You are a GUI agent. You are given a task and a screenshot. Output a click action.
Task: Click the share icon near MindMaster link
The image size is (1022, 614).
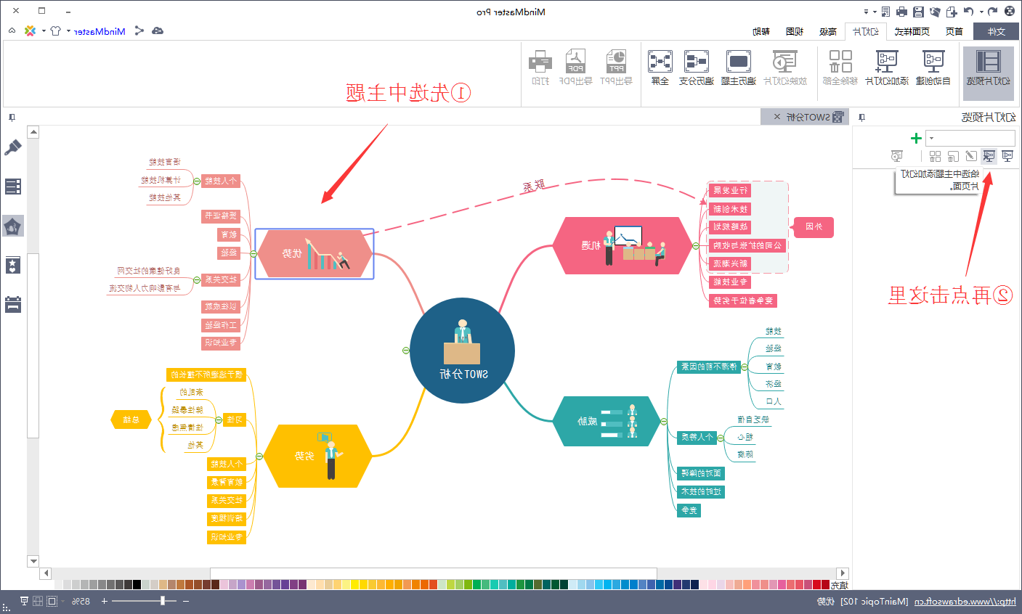point(139,31)
